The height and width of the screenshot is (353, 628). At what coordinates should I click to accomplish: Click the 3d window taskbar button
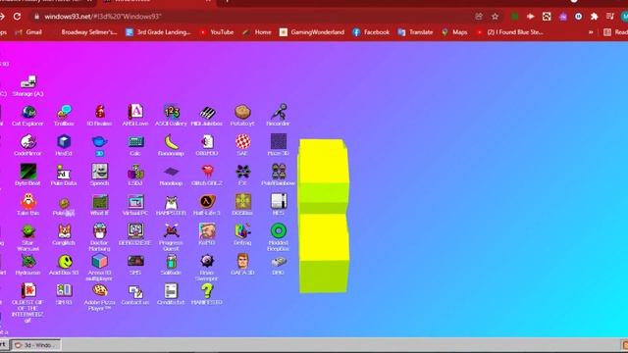pyautogui.click(x=36, y=345)
